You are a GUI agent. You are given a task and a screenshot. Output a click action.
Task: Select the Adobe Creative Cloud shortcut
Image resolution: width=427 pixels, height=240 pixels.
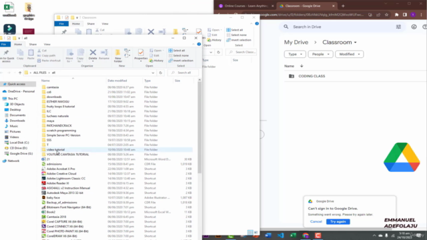tap(61, 173)
